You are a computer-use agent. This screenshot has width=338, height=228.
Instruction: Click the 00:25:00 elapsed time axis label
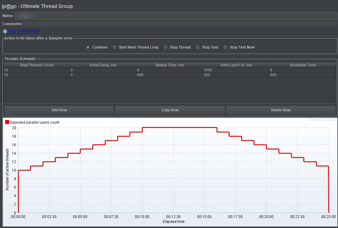[328, 216]
